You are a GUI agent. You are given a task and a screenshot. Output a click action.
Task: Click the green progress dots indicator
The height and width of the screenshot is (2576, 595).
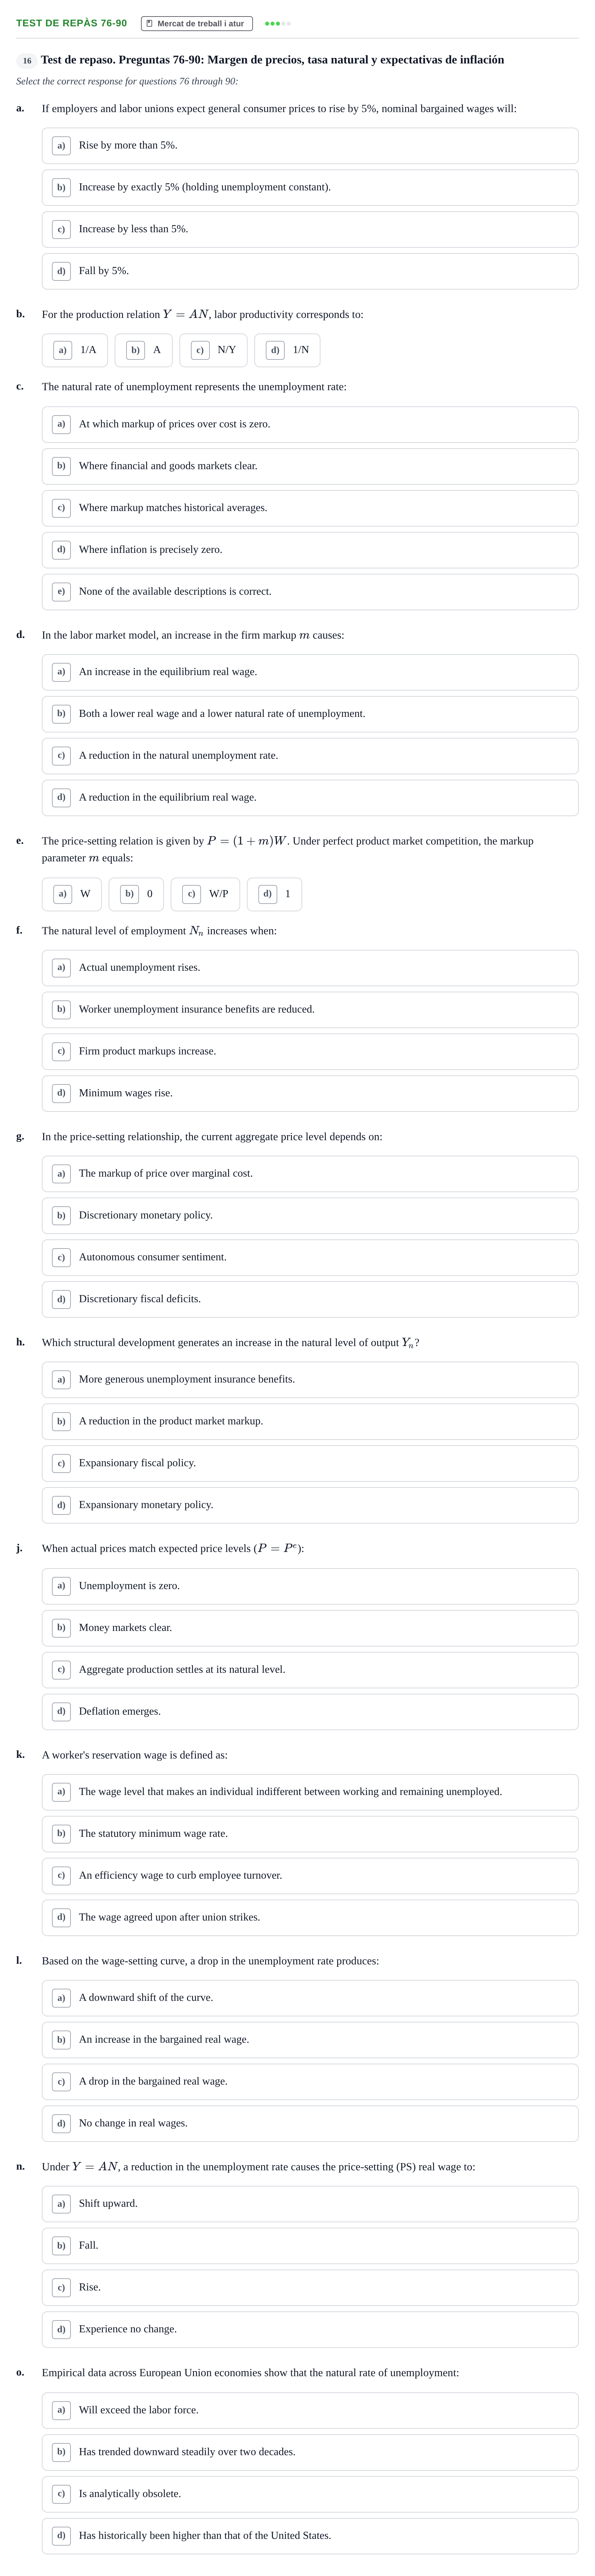click(277, 23)
